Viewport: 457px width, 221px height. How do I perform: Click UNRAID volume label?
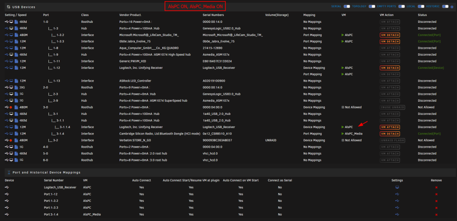pyautogui.click(x=271, y=140)
